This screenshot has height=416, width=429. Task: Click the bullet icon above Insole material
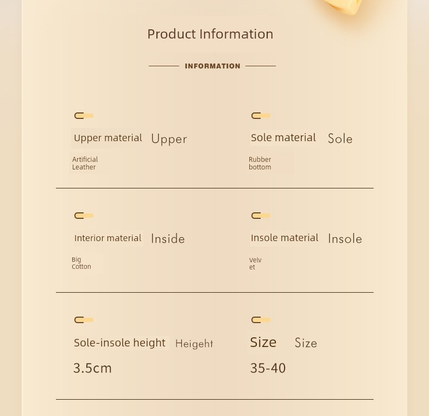point(261,216)
